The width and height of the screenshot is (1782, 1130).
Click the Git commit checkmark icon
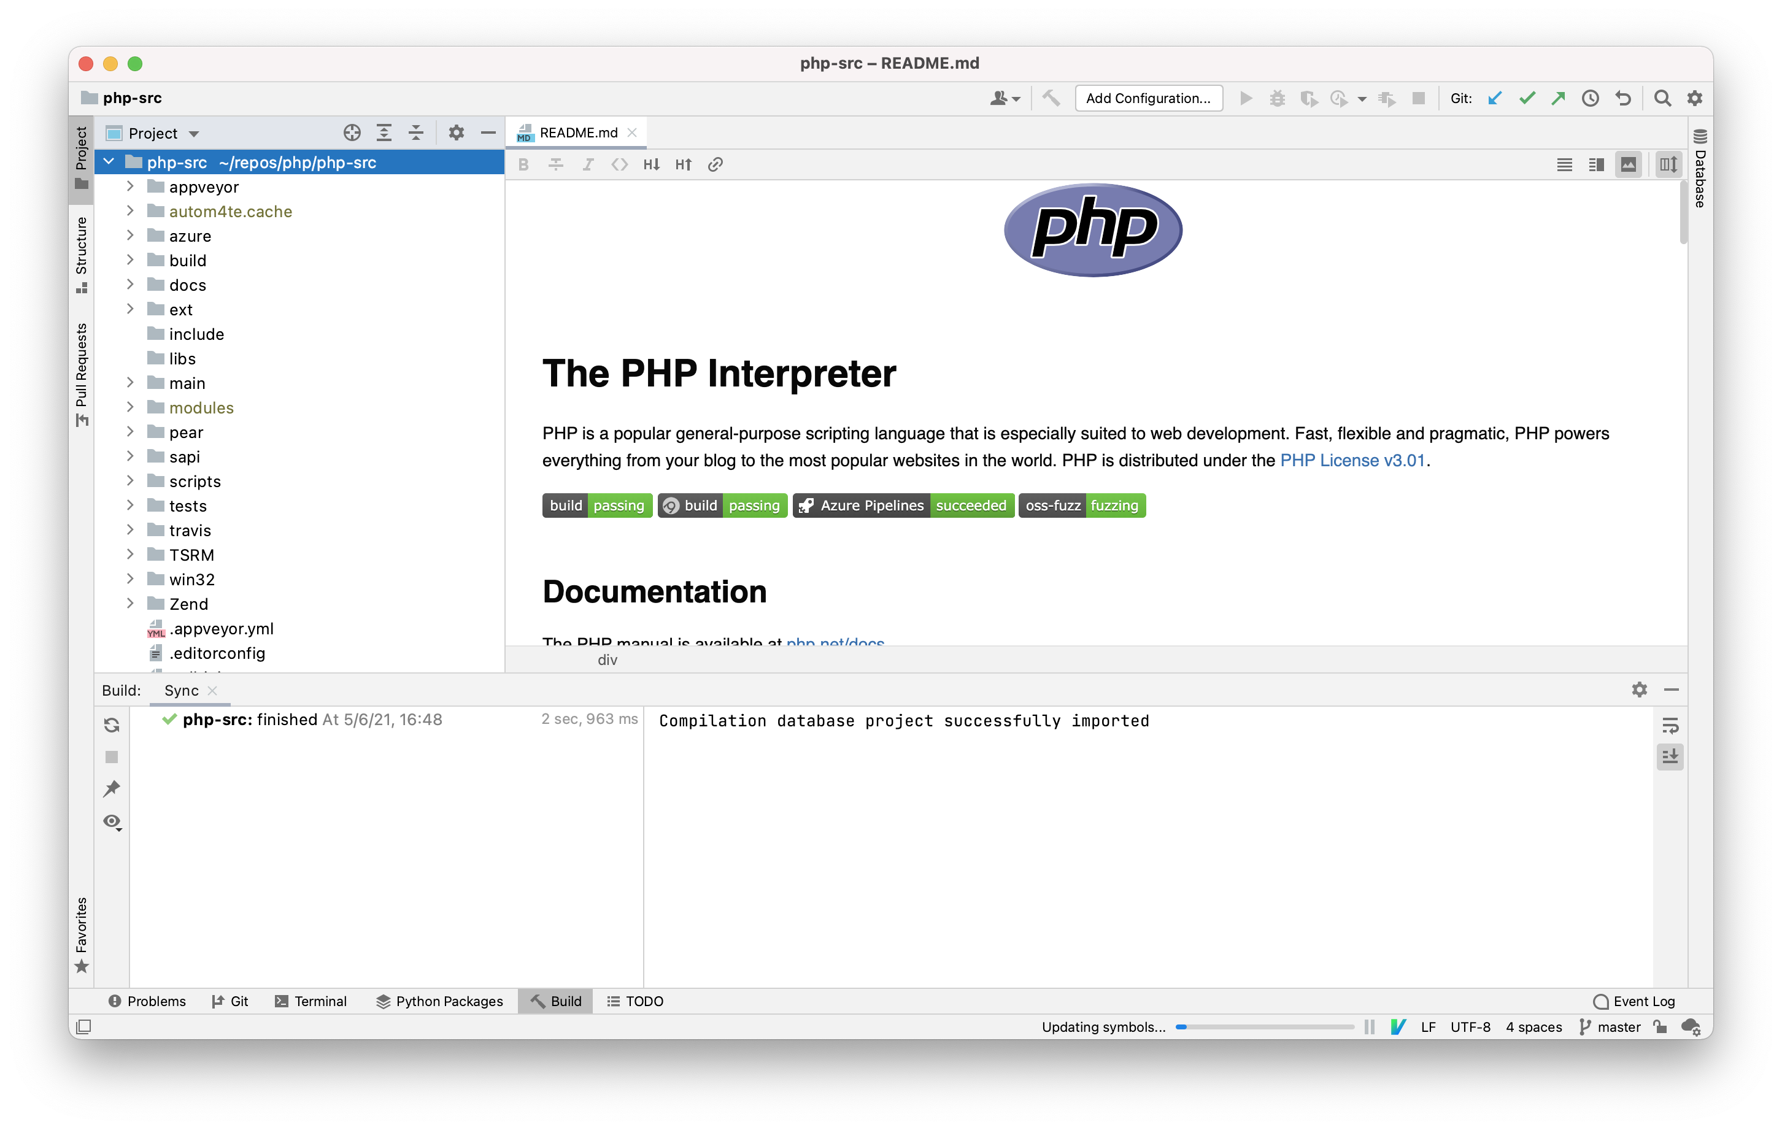tap(1527, 98)
